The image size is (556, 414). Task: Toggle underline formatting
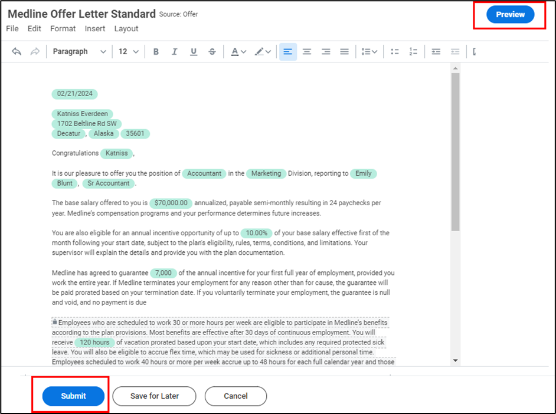point(194,52)
